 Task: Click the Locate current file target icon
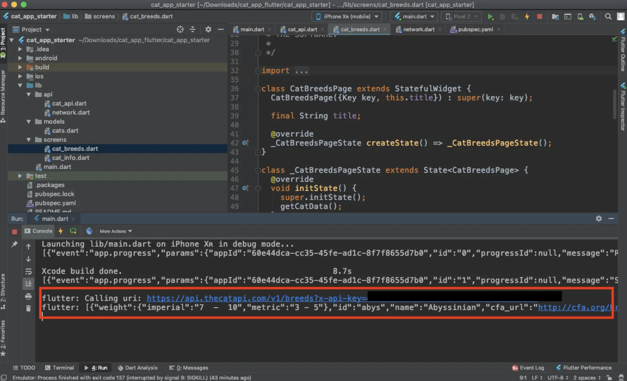pyautogui.click(x=180, y=30)
